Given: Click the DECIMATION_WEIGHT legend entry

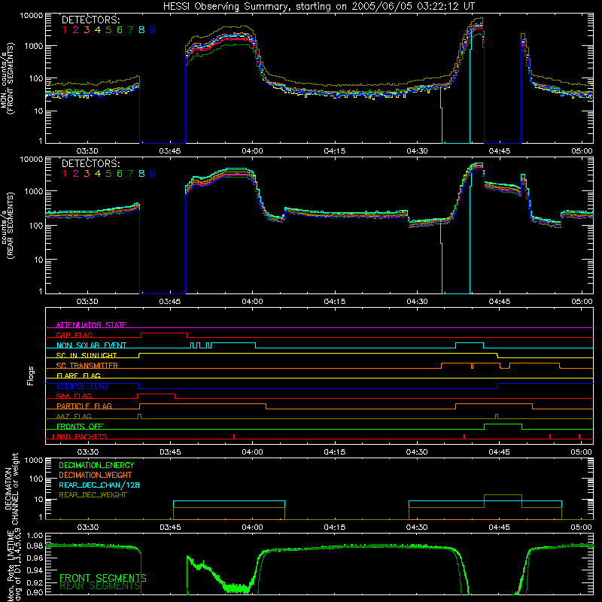Looking at the screenshot, I should pyautogui.click(x=96, y=476).
